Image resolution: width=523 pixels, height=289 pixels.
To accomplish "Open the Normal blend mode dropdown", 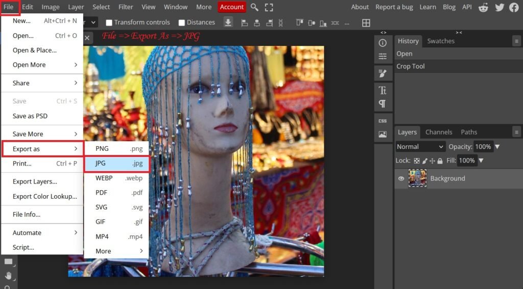I will click(420, 147).
